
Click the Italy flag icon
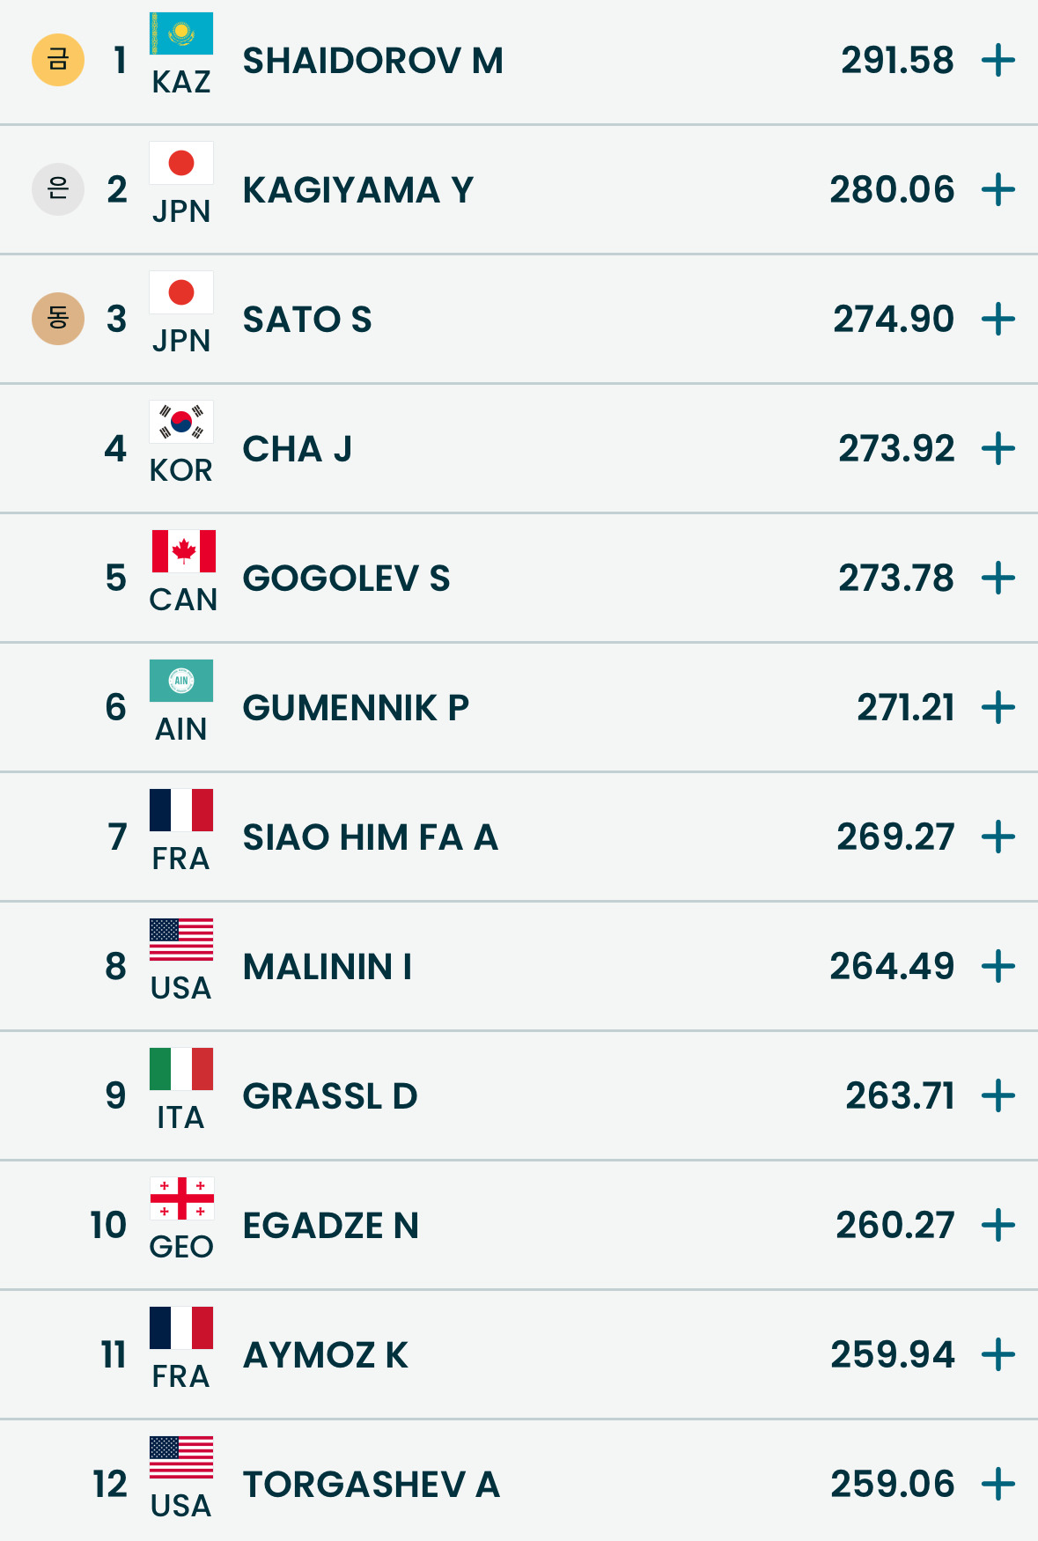click(x=181, y=1069)
